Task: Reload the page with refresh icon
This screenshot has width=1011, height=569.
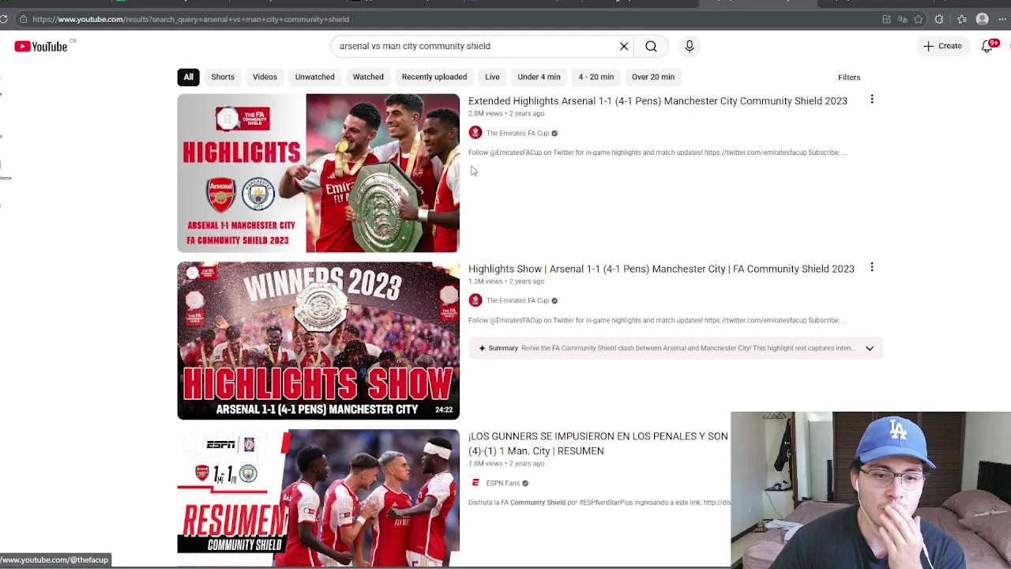Action: click(4, 19)
